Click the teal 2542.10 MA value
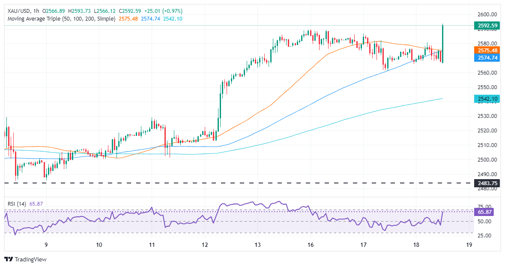 173,19
